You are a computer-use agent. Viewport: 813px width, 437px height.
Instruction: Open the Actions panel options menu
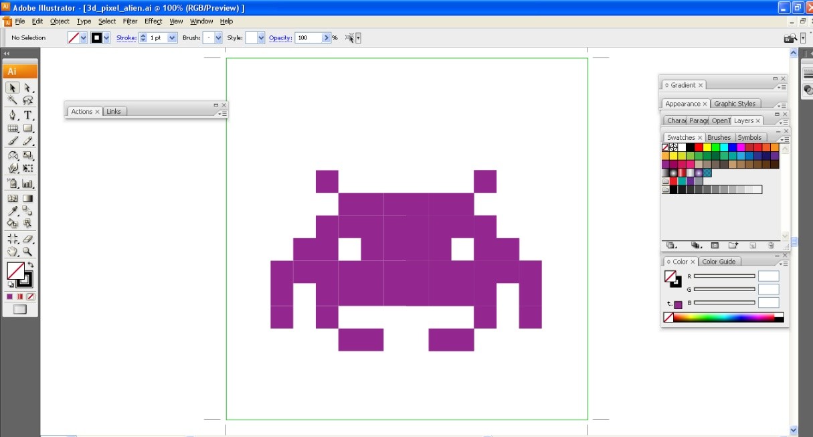[223, 114]
